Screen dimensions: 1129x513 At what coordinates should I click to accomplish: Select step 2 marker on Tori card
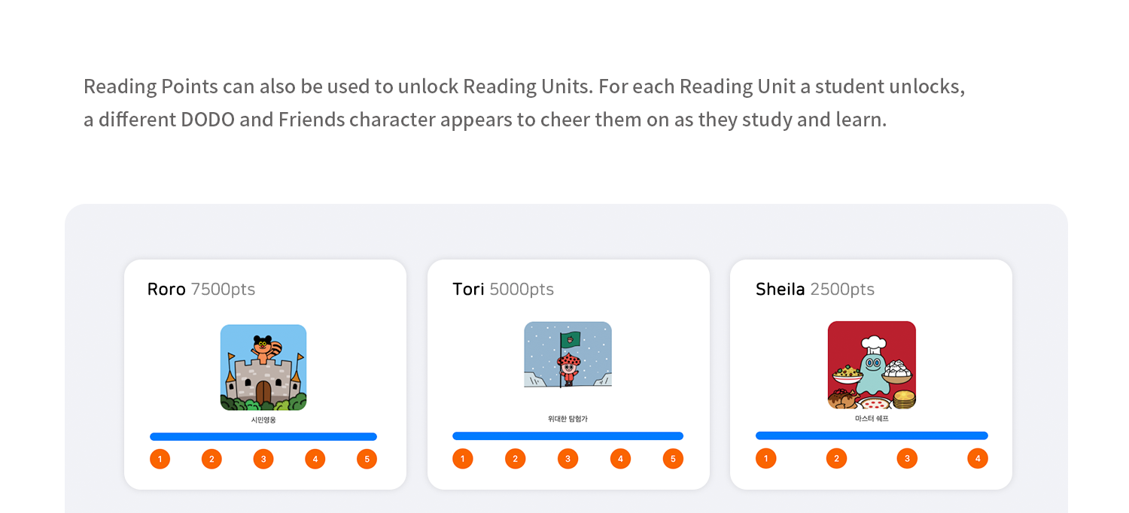pyautogui.click(x=516, y=458)
